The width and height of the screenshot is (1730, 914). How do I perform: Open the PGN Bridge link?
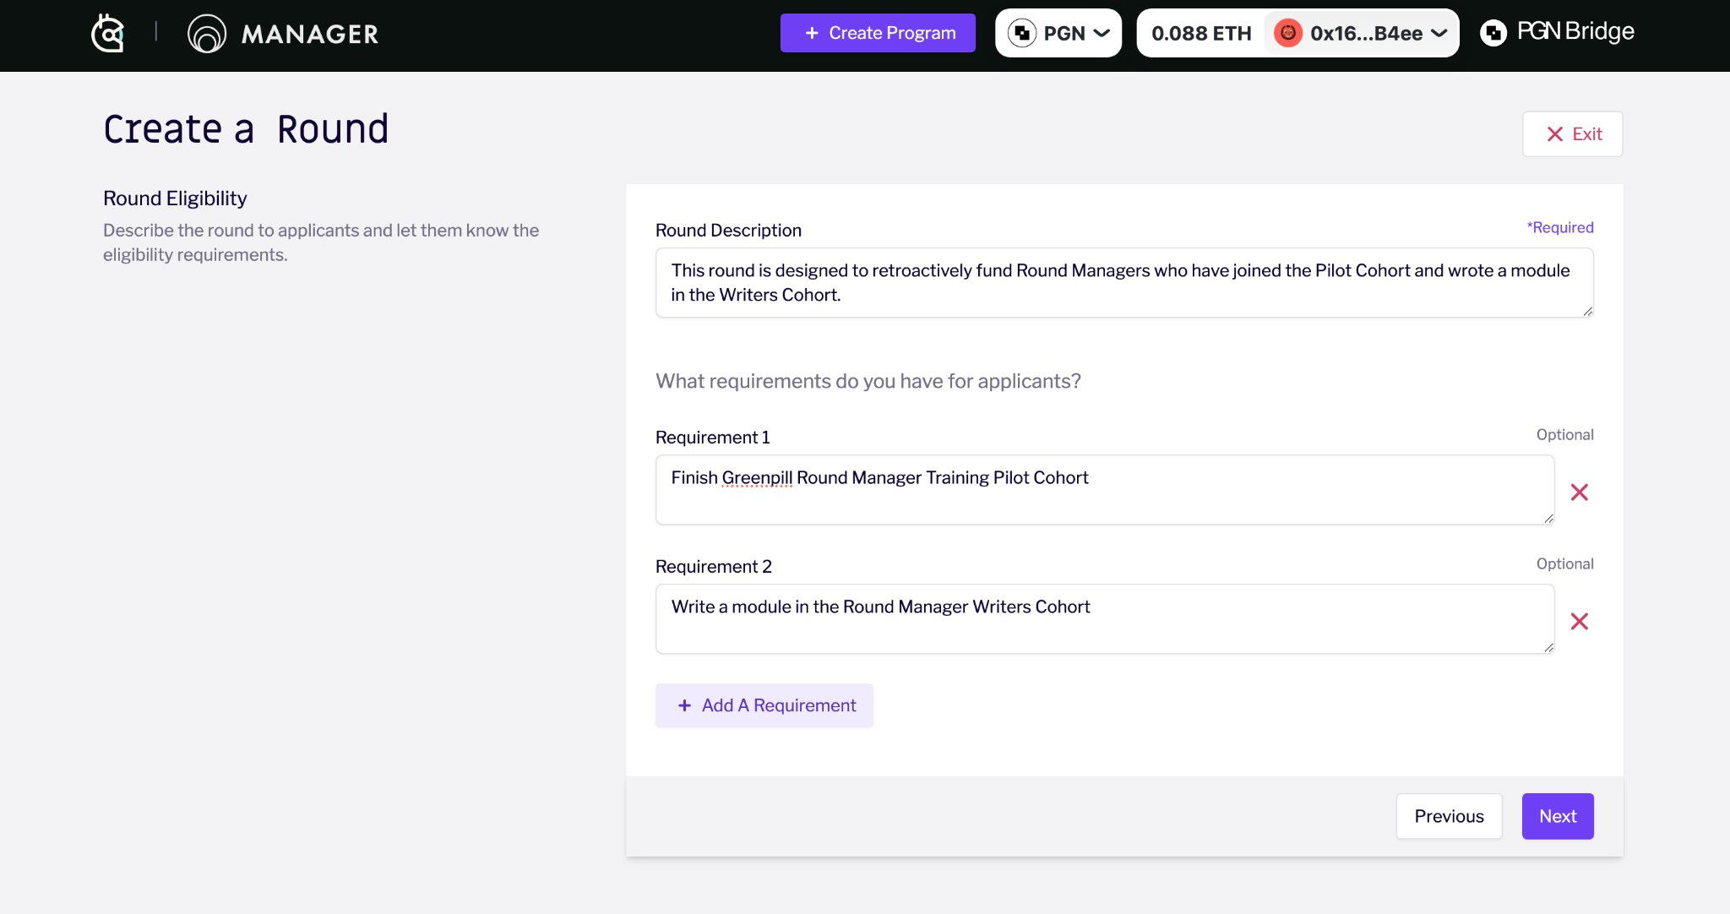pos(1557,32)
